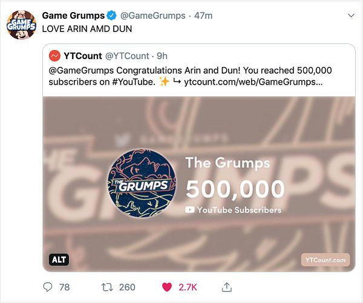
Task: Click the reply speech bubble icon
Action: 48,287
